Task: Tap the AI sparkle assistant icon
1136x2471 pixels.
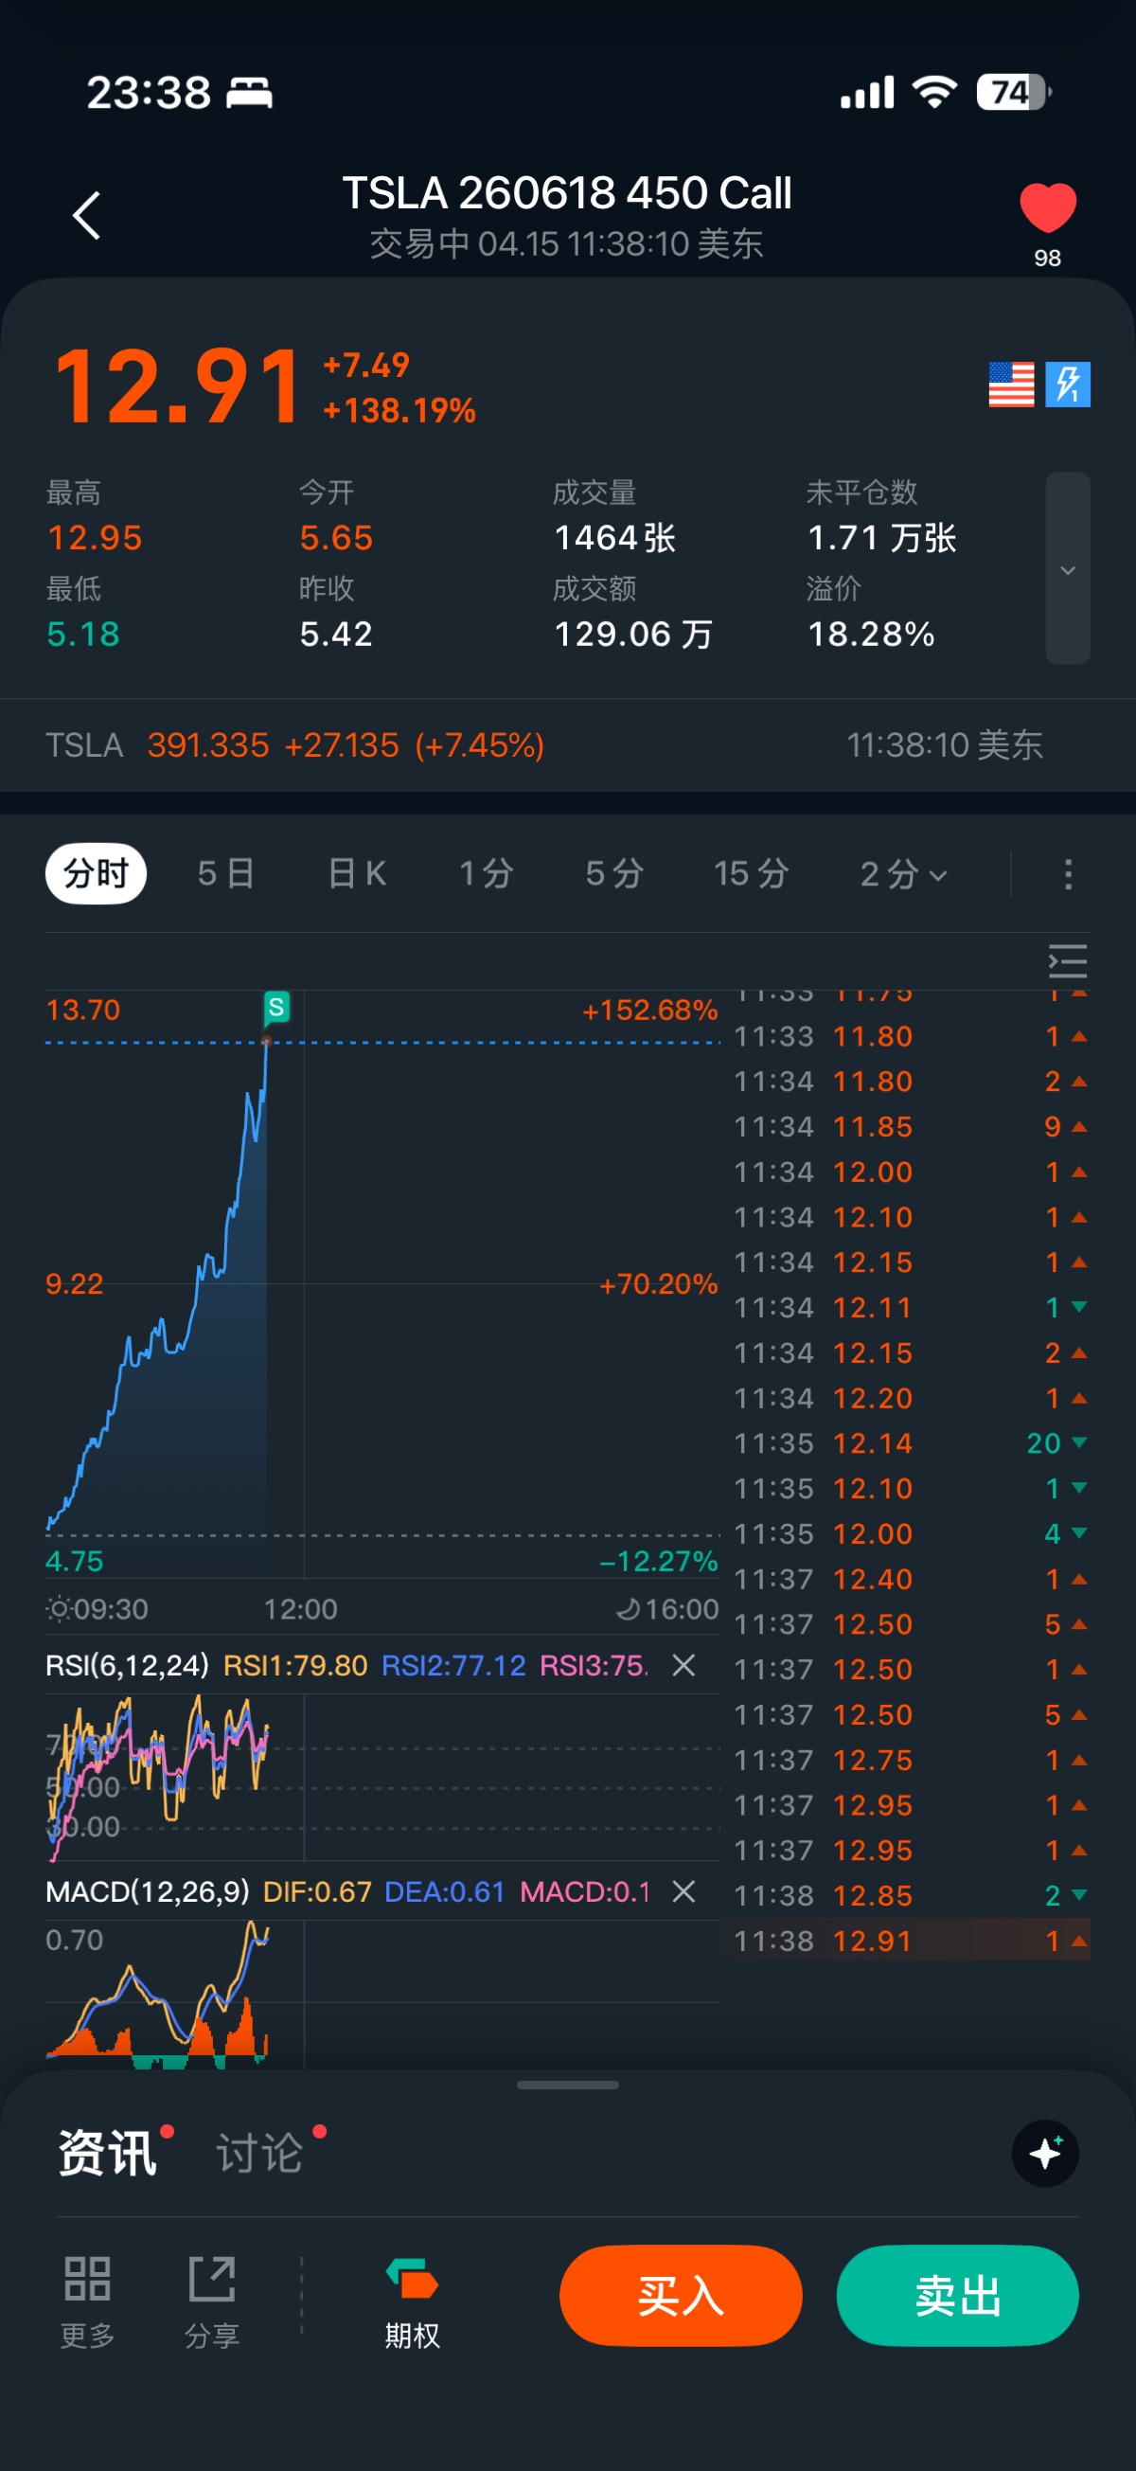Action: 1045,2153
